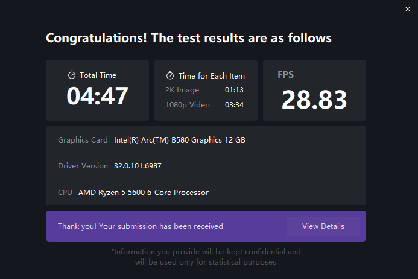The width and height of the screenshot is (418, 279).
Task: Click the Total Time label text
Action: [98, 75]
